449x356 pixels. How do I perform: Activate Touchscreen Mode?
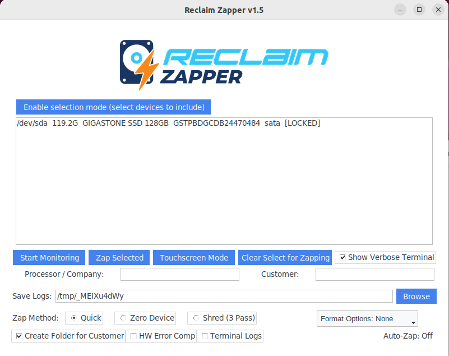193,257
